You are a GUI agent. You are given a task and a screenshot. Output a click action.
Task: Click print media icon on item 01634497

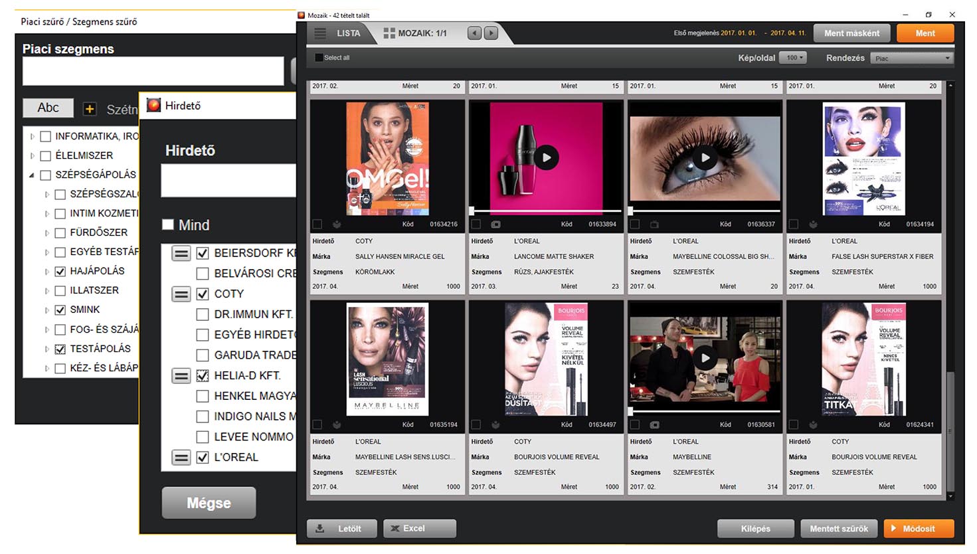tap(495, 424)
